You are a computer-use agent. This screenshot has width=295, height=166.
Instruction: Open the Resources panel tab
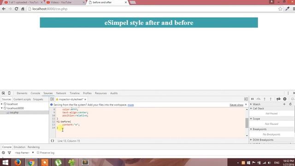coord(101,93)
